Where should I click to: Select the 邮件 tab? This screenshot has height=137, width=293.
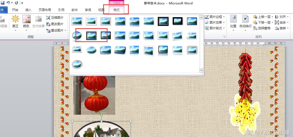(x=75, y=10)
